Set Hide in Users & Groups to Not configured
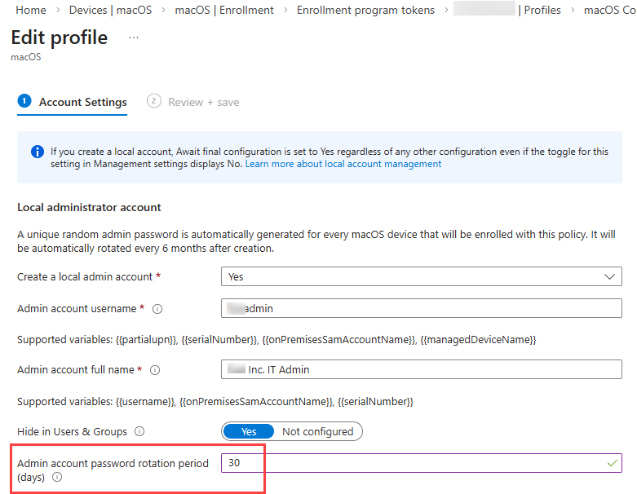The height and width of the screenshot is (494, 637). pos(318,431)
